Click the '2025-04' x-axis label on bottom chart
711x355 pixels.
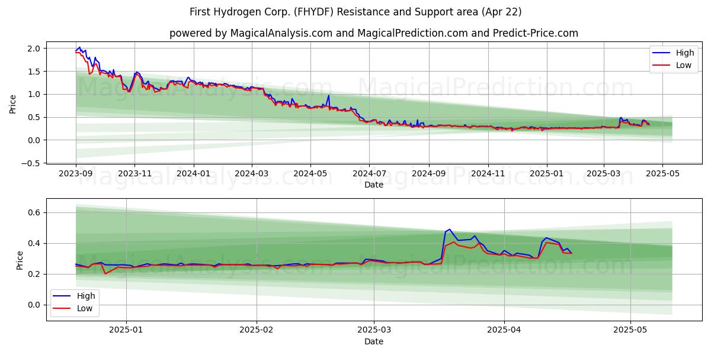click(504, 330)
